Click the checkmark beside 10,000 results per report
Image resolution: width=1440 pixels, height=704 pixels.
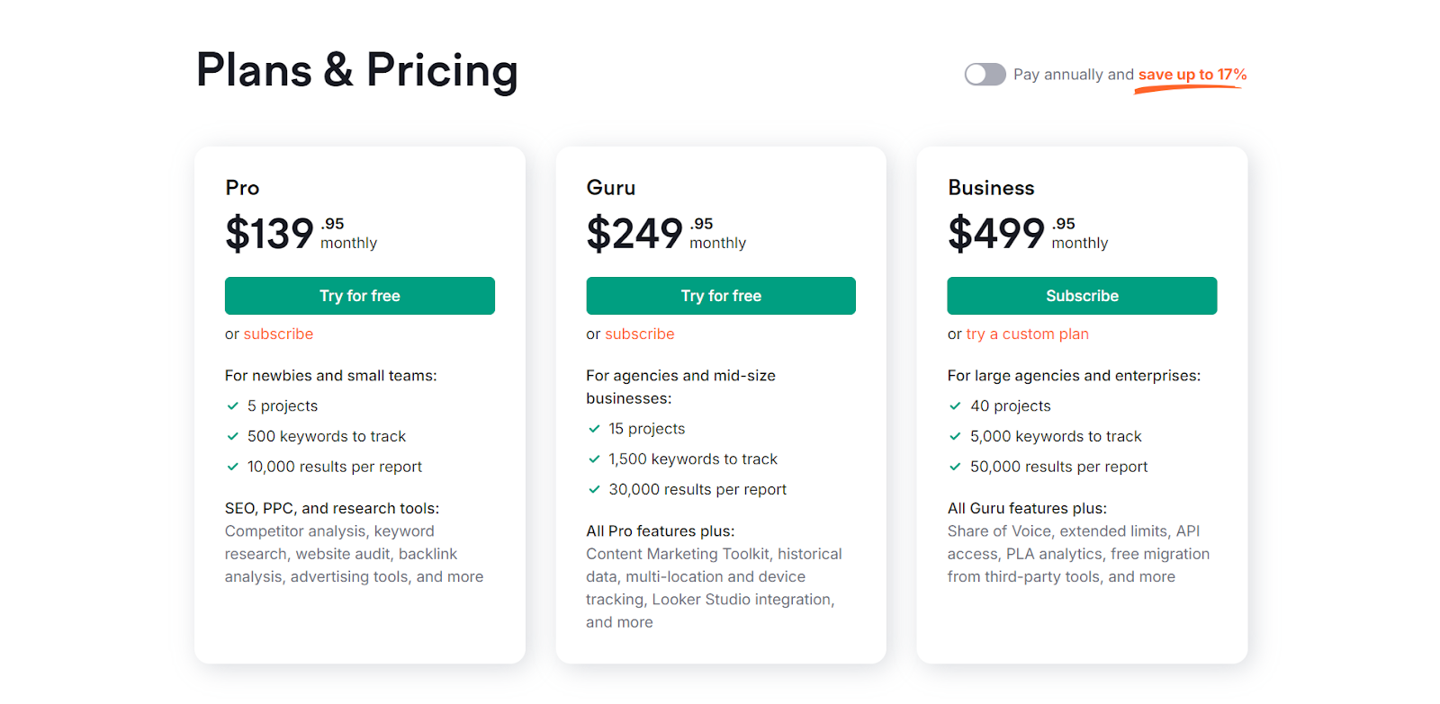point(231,467)
